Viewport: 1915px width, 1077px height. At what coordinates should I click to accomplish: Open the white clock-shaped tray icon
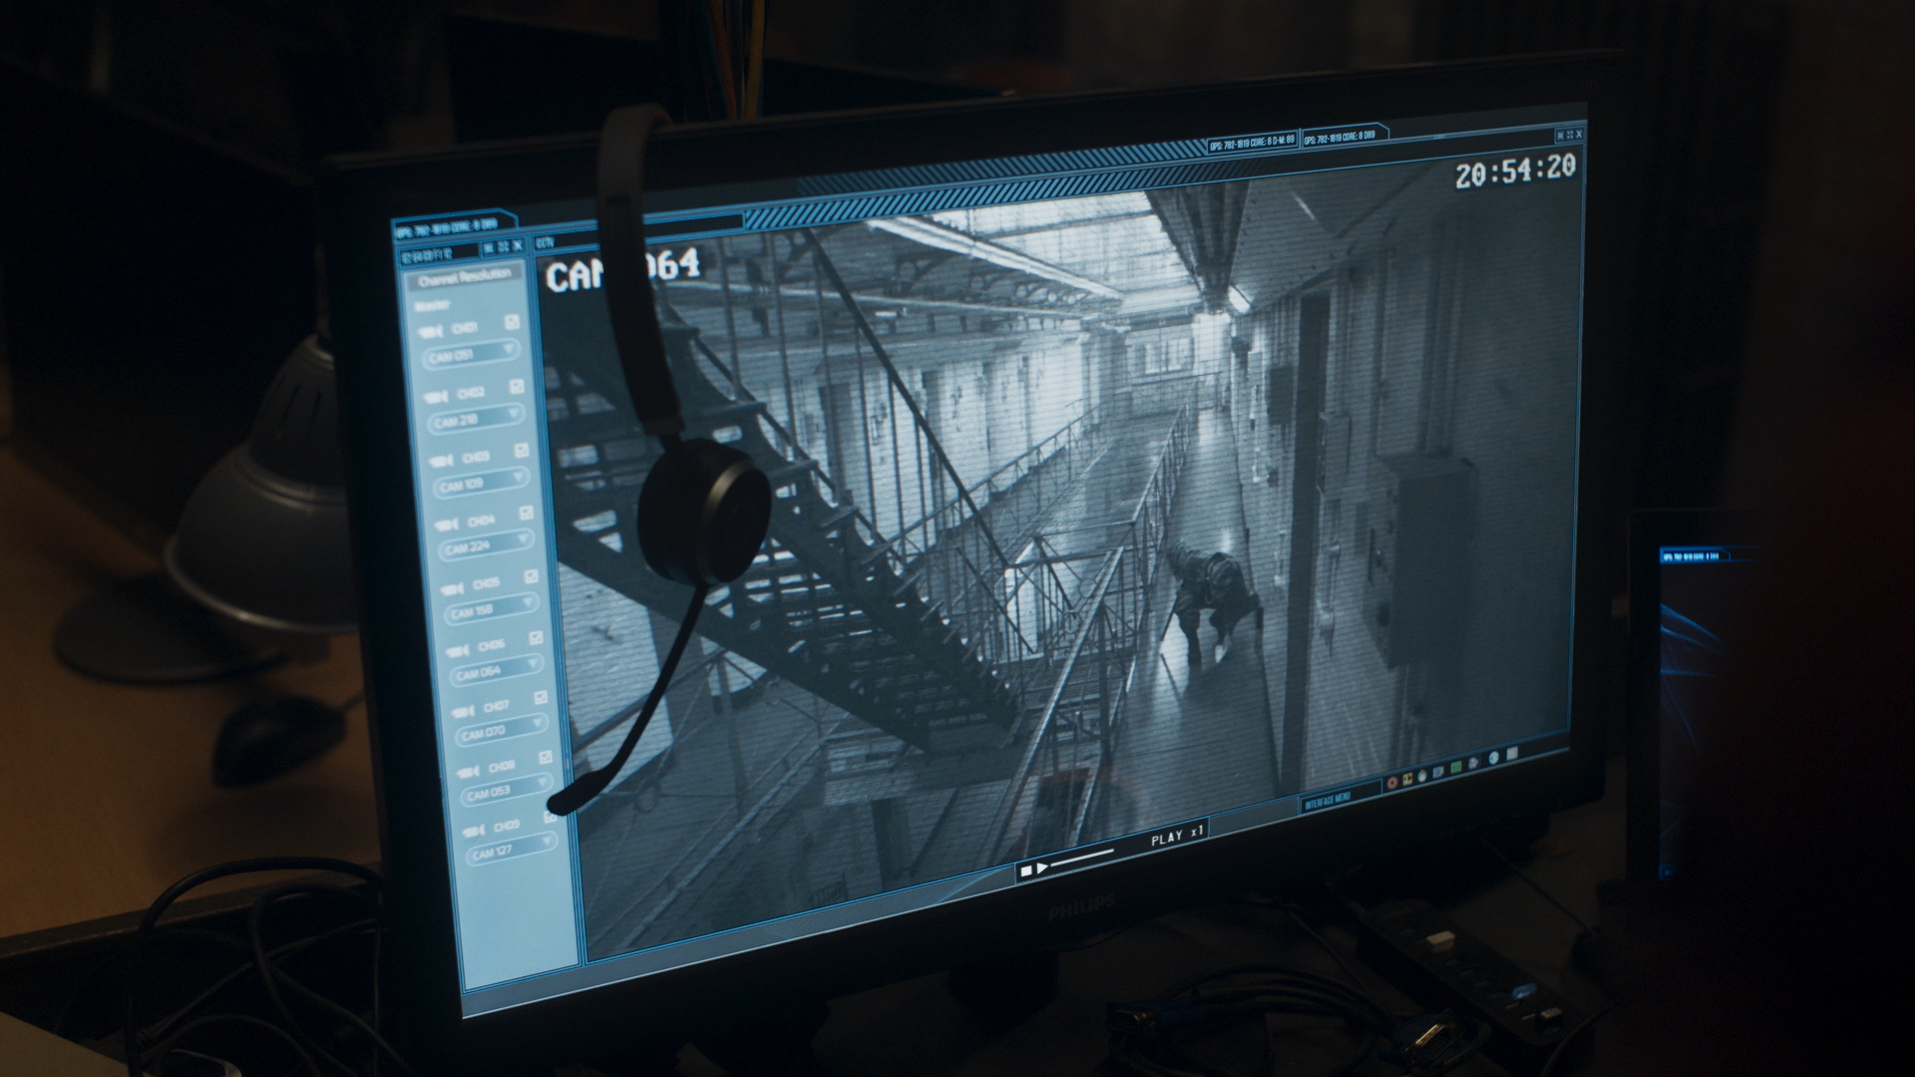click(x=1422, y=777)
